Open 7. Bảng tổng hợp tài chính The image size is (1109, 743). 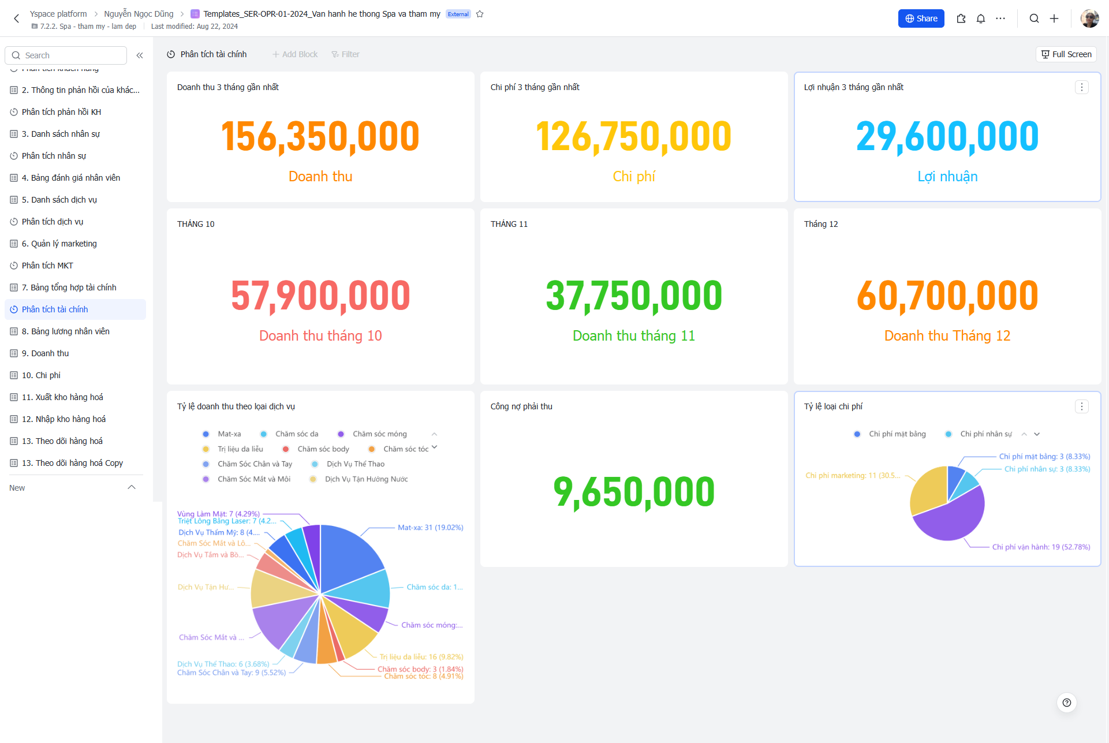tap(75, 288)
